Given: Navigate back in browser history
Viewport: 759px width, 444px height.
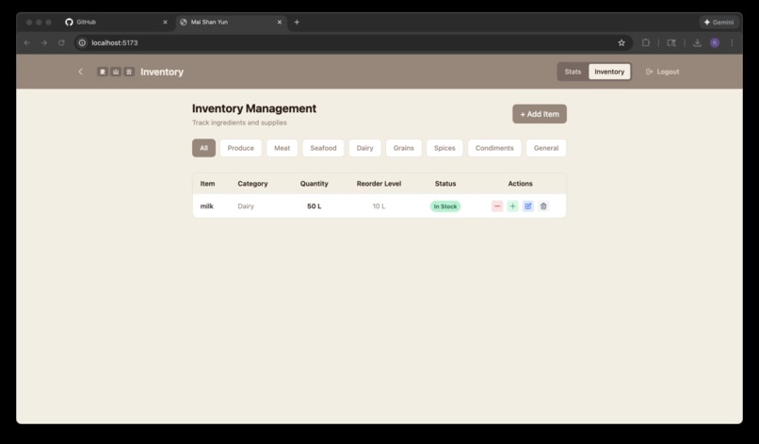Looking at the screenshot, I should click(x=27, y=42).
